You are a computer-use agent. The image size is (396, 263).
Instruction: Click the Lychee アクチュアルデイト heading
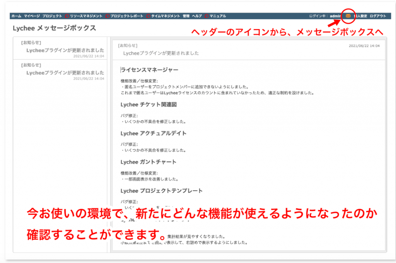coord(153,133)
